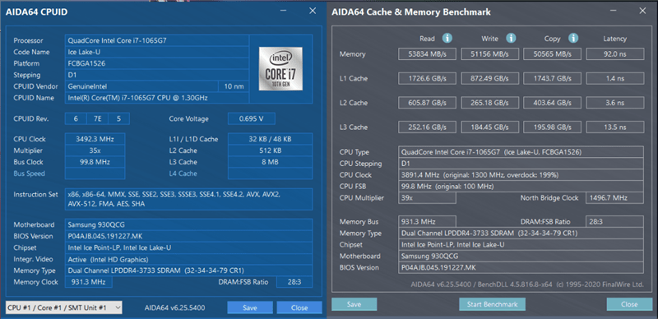Click the L3 Cache Copy result field
658x319 pixels.
coord(552,127)
